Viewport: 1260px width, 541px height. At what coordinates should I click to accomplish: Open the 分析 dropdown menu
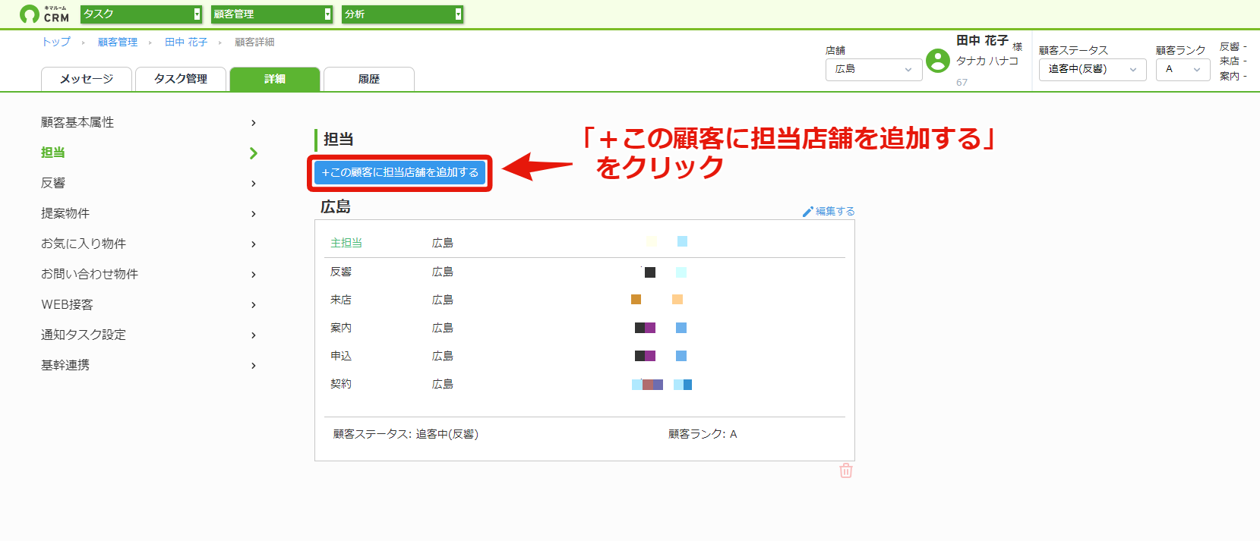pos(403,14)
